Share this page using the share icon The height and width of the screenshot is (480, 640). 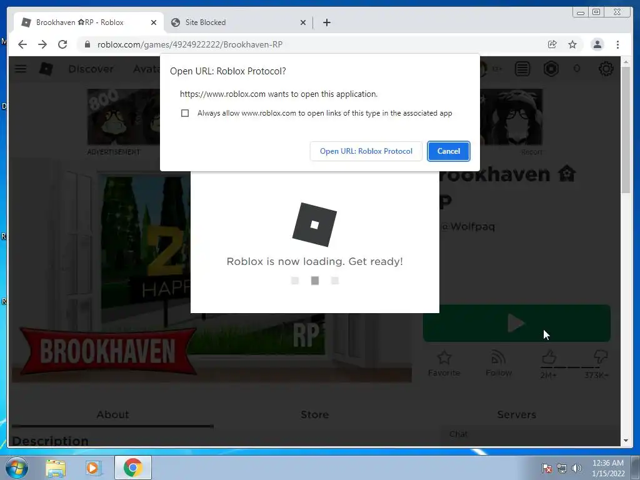point(552,44)
